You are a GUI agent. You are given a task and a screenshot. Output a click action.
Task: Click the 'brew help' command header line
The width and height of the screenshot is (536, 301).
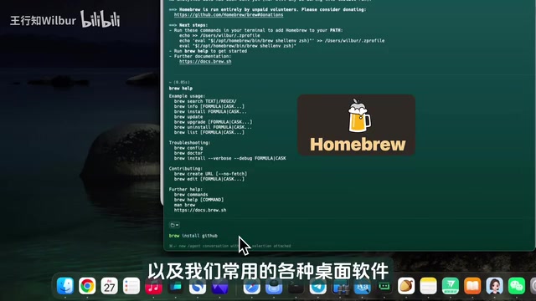[181, 89]
